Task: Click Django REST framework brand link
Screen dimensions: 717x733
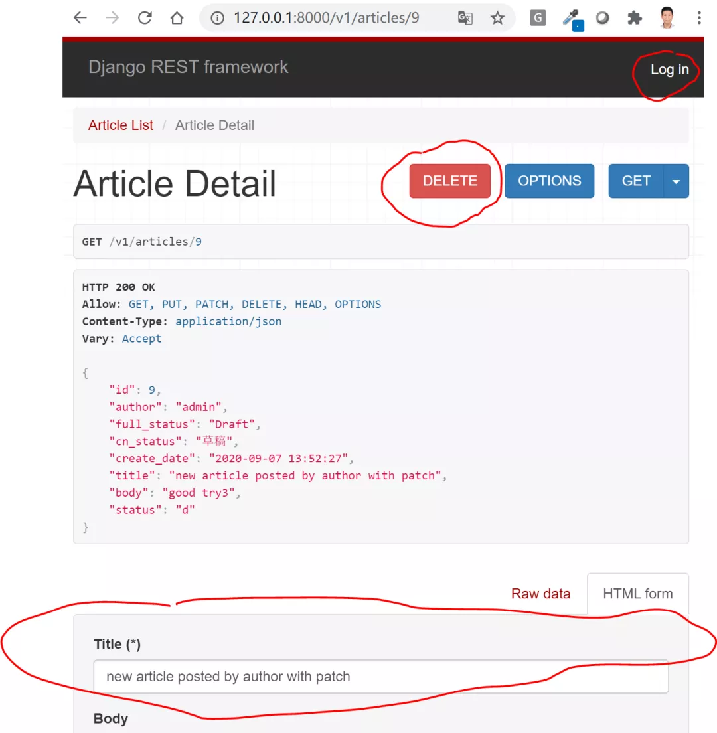Action: (x=189, y=67)
